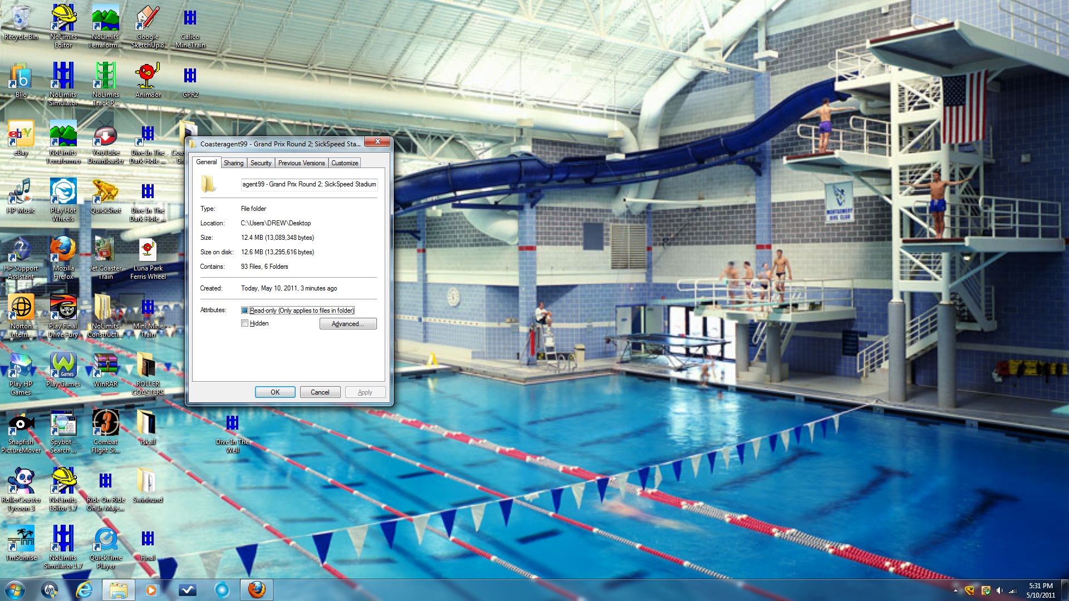Screen dimensions: 1069x601
Task: Select the NoLimits Simulator 1.7 shortcut
Action: click(63, 546)
